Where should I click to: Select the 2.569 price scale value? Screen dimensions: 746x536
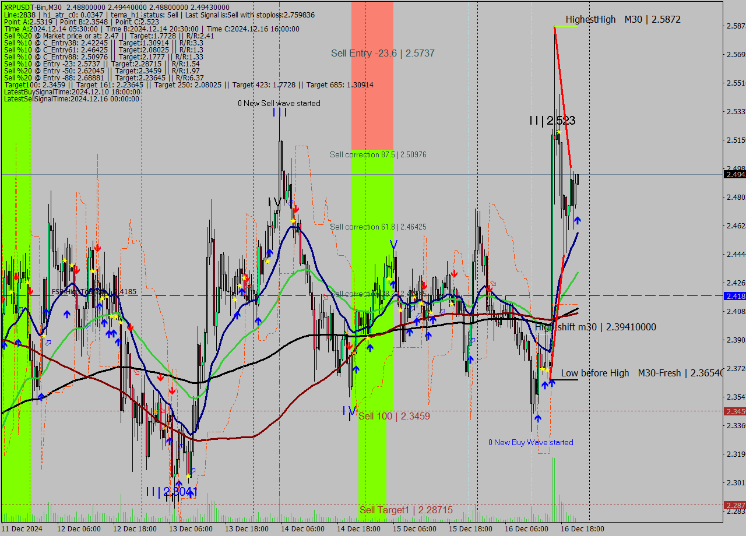[x=736, y=54]
